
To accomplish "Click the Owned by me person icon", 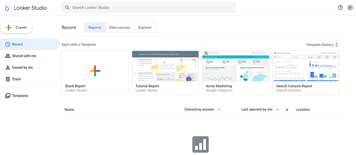I will click(8, 67).
